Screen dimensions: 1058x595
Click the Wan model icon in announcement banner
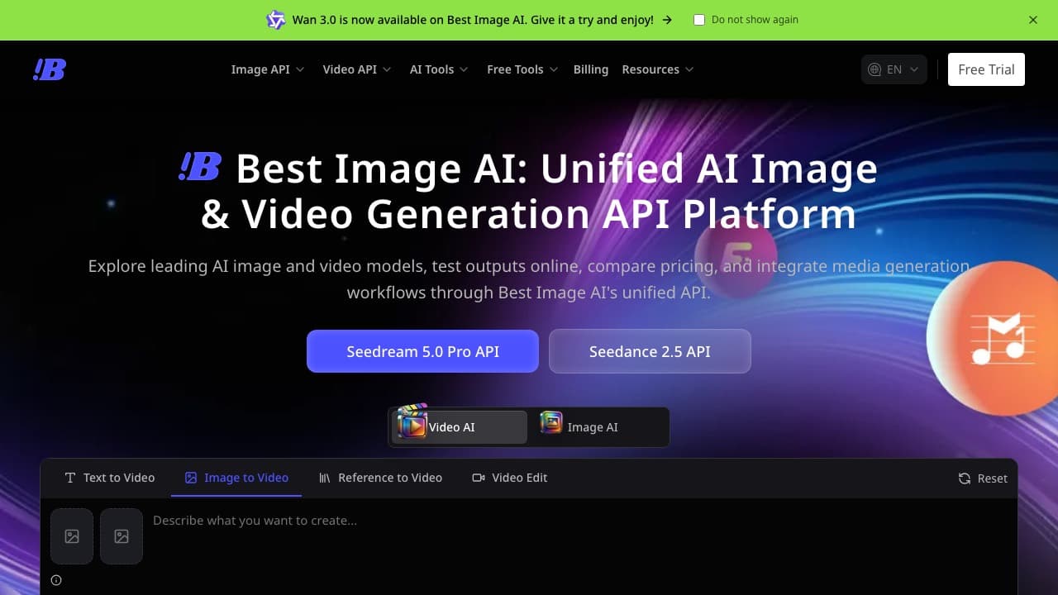click(x=275, y=20)
